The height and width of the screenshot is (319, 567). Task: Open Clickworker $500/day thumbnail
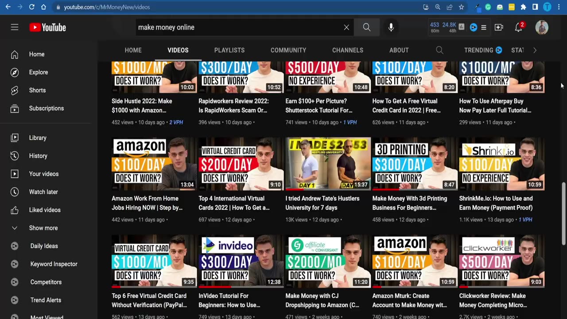[502, 261]
